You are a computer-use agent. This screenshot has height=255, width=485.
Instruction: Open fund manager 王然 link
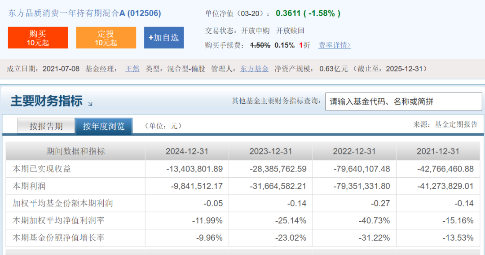132,69
